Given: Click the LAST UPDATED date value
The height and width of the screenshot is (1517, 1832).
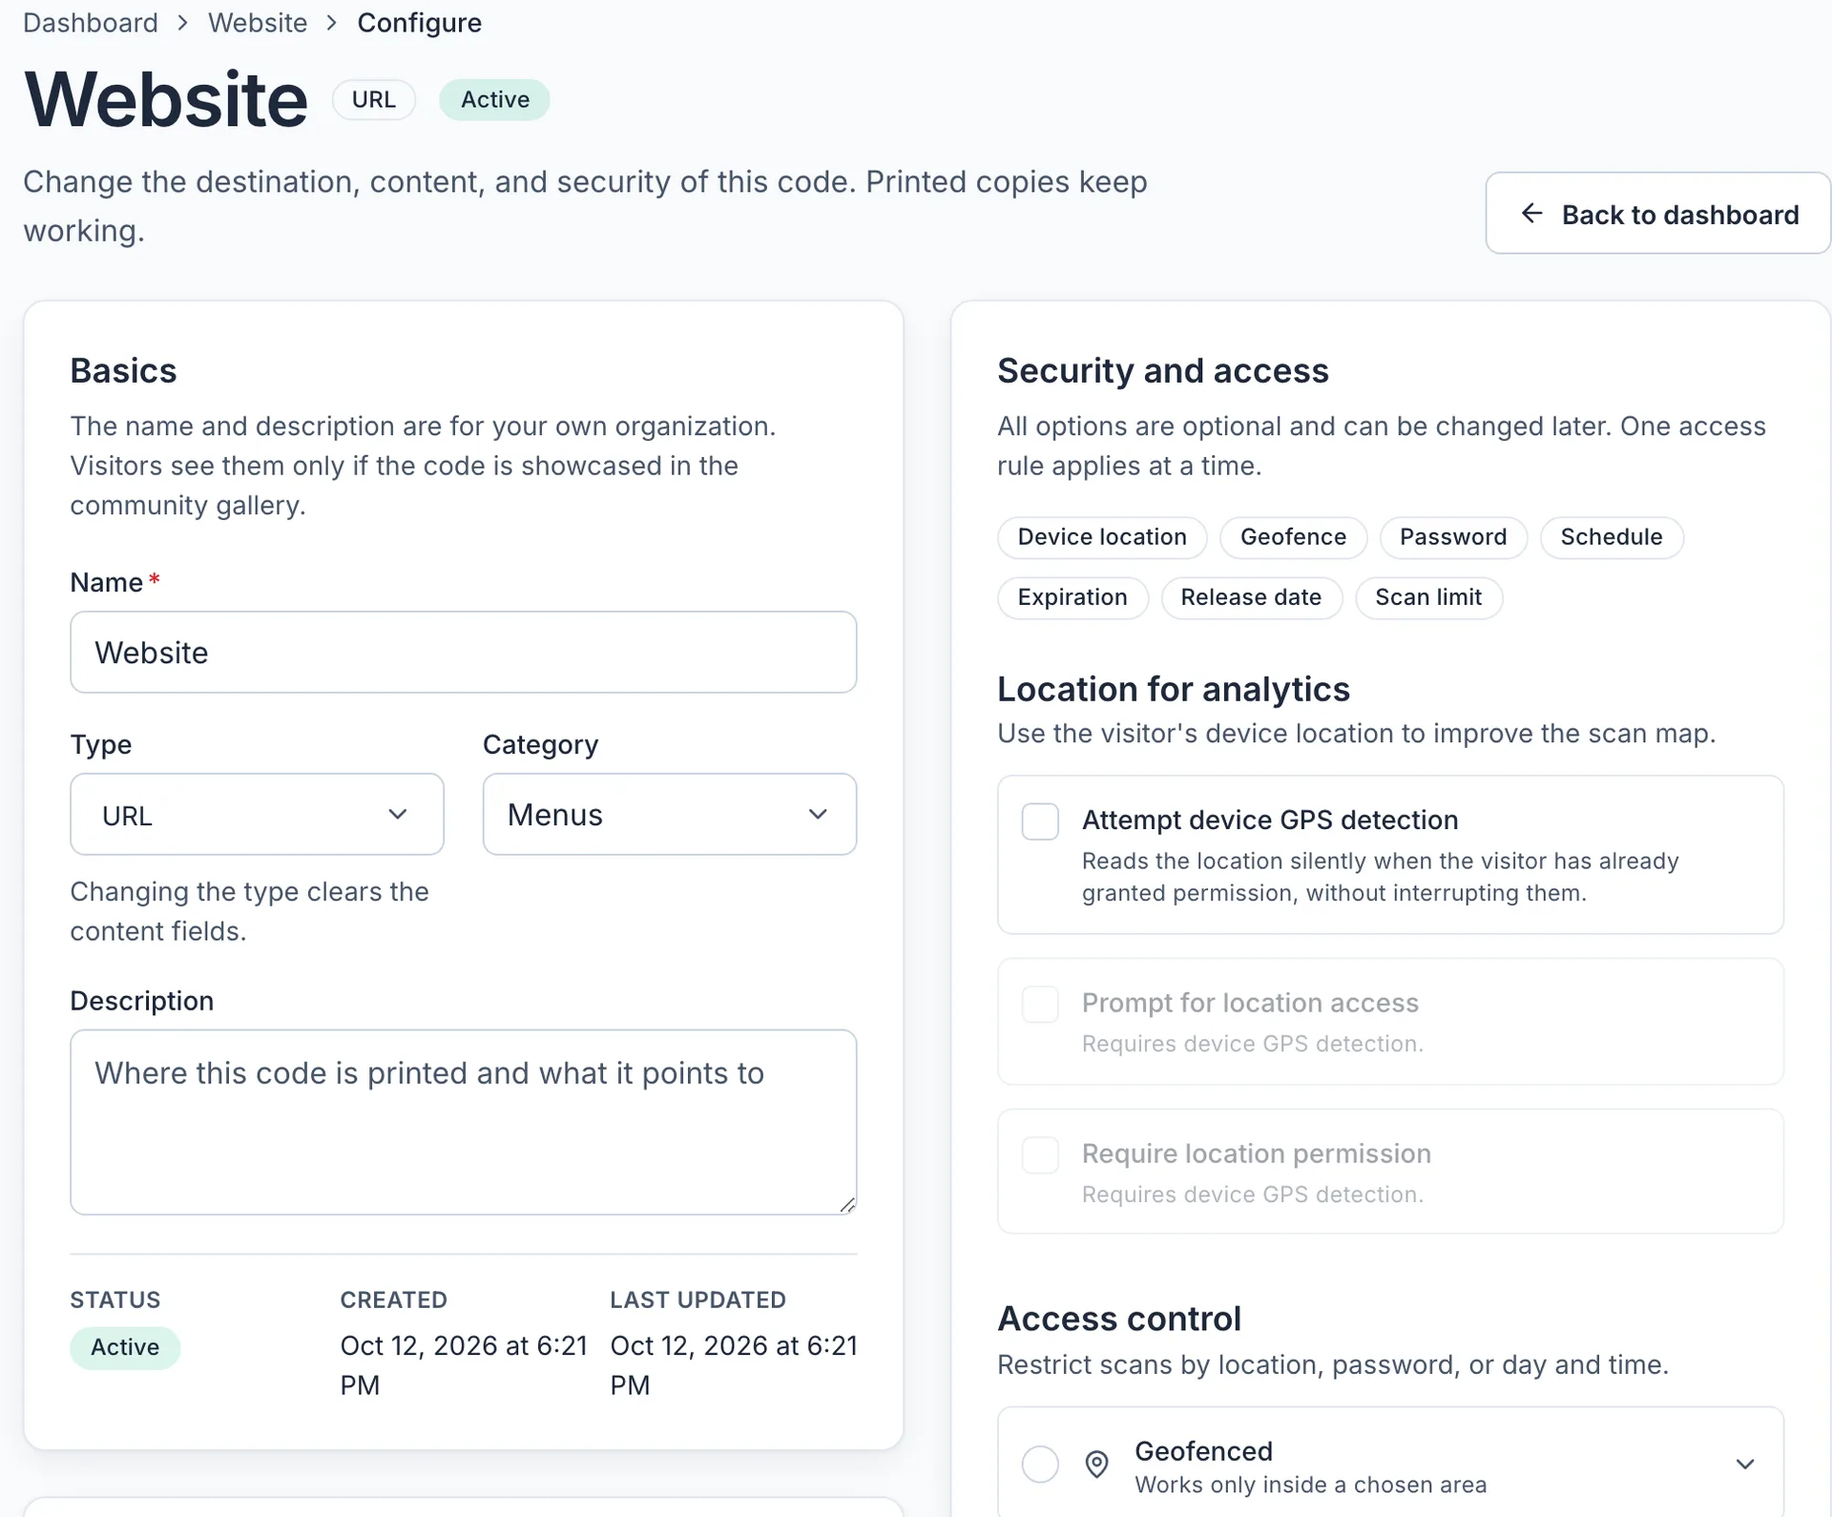Looking at the screenshot, I should 734,1365.
